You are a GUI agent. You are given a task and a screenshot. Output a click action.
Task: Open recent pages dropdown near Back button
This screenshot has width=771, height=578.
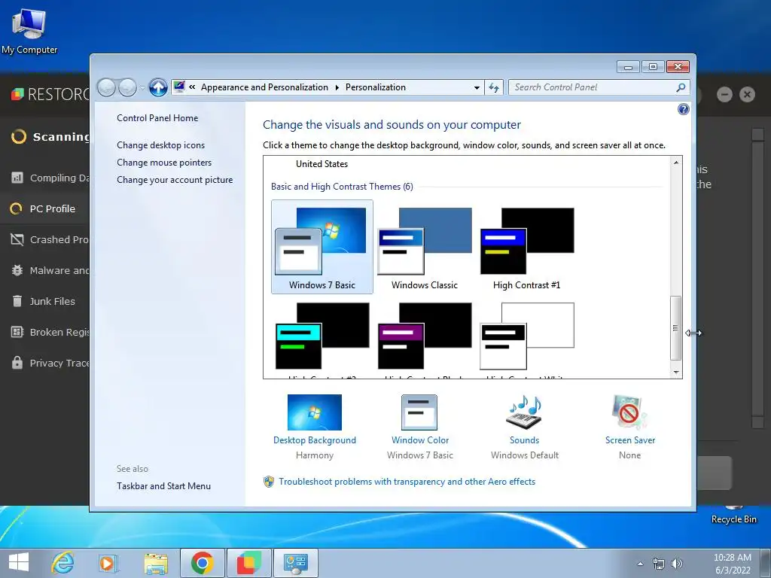pyautogui.click(x=142, y=88)
